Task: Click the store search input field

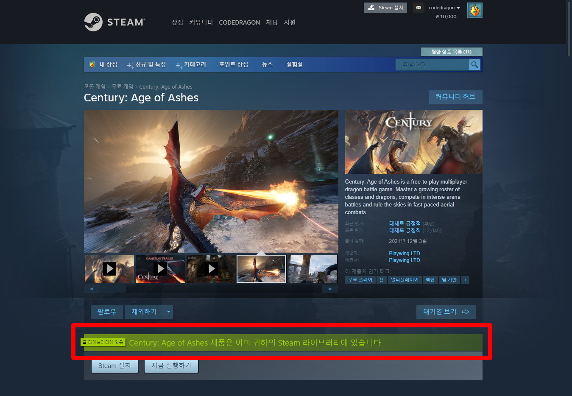Action: (x=432, y=64)
